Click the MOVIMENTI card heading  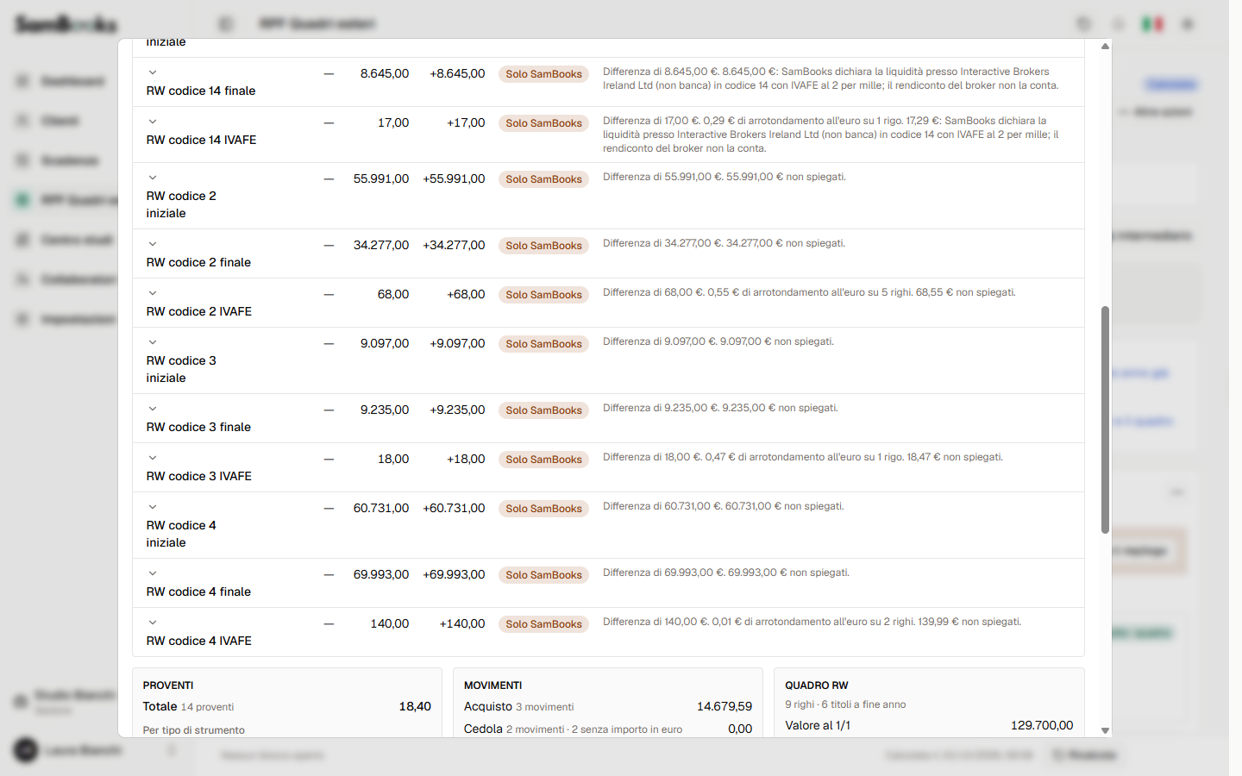(493, 685)
